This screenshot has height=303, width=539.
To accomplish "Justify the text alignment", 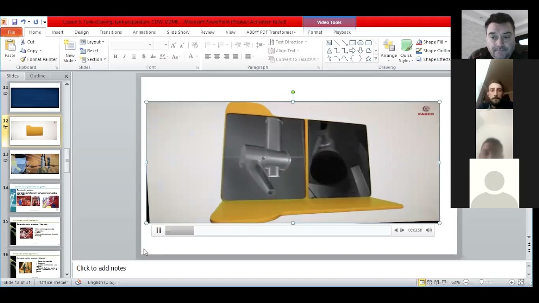I will [235, 56].
